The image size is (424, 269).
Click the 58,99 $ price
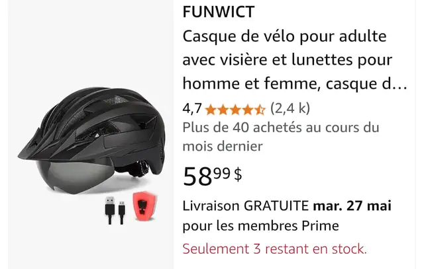pyautogui.click(x=213, y=176)
